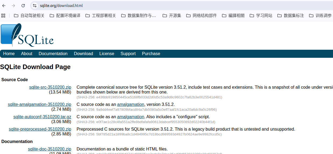The height and width of the screenshot is (154, 333).
Task: Click the SHA3-256 hash starting with e436bb91
Action: [149, 97]
